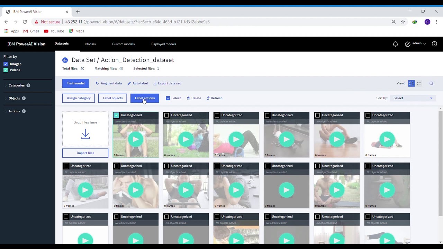Open the help question mark icon
This screenshot has width=443, height=249.
point(434,44)
